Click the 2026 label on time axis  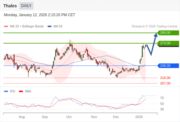pyautogui.click(x=139, y=117)
